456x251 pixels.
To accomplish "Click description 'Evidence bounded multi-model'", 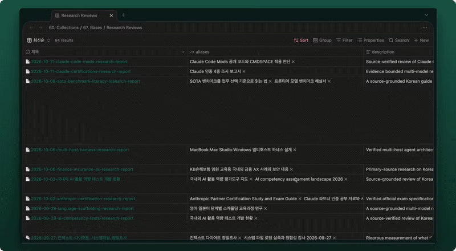I will click(x=400, y=72).
